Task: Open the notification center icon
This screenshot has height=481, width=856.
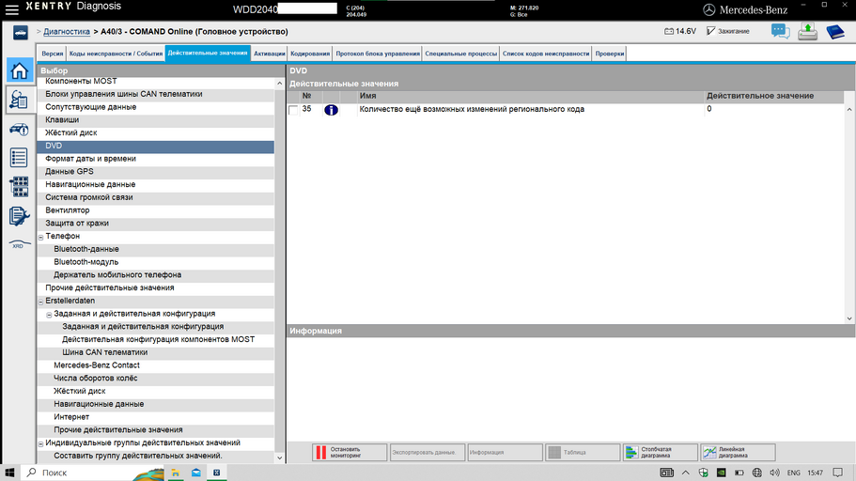Action: point(837,473)
